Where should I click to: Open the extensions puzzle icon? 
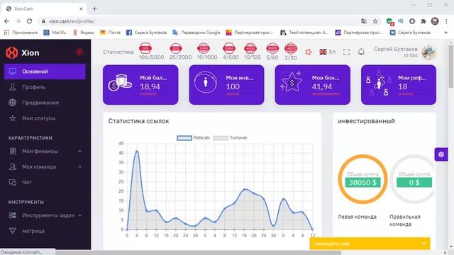point(423,21)
